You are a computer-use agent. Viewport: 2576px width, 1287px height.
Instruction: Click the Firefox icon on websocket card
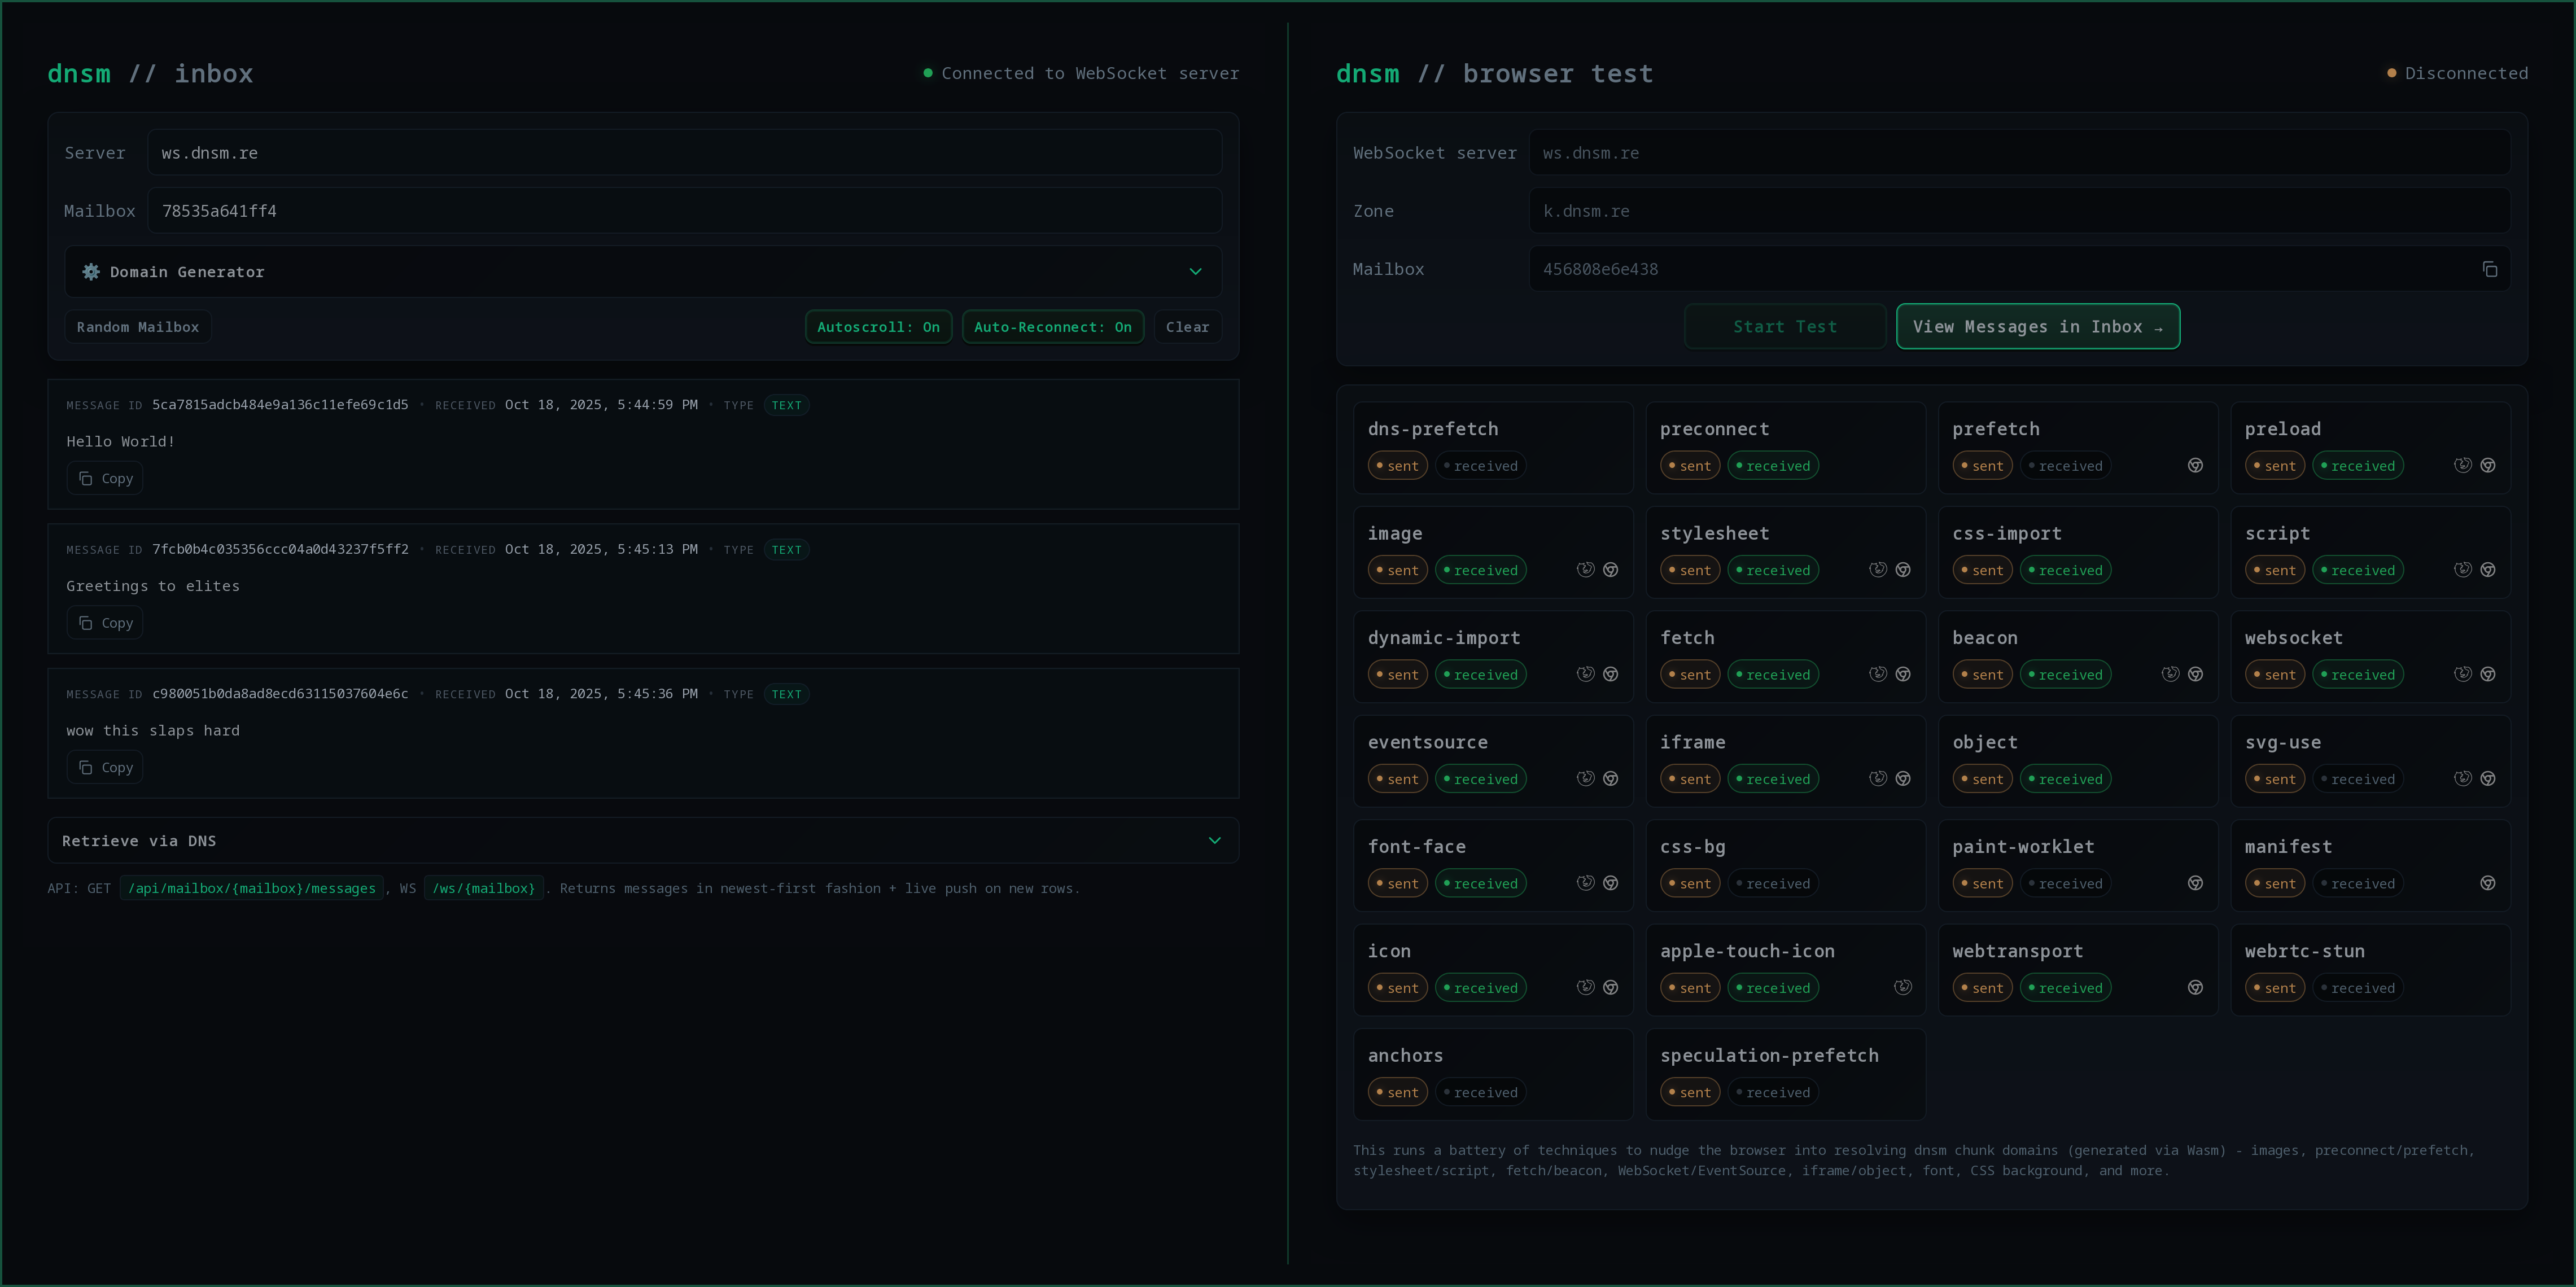(2463, 674)
